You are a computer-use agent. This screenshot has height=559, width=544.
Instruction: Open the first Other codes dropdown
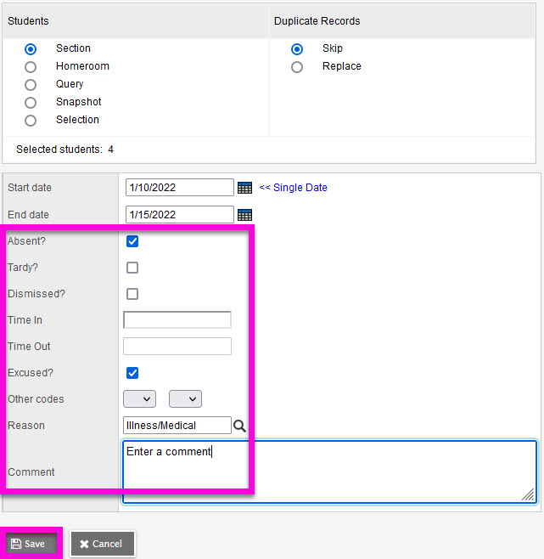pos(139,399)
